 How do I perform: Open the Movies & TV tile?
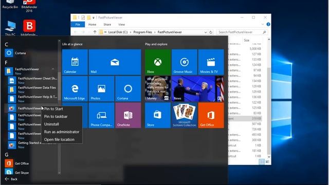211,62
